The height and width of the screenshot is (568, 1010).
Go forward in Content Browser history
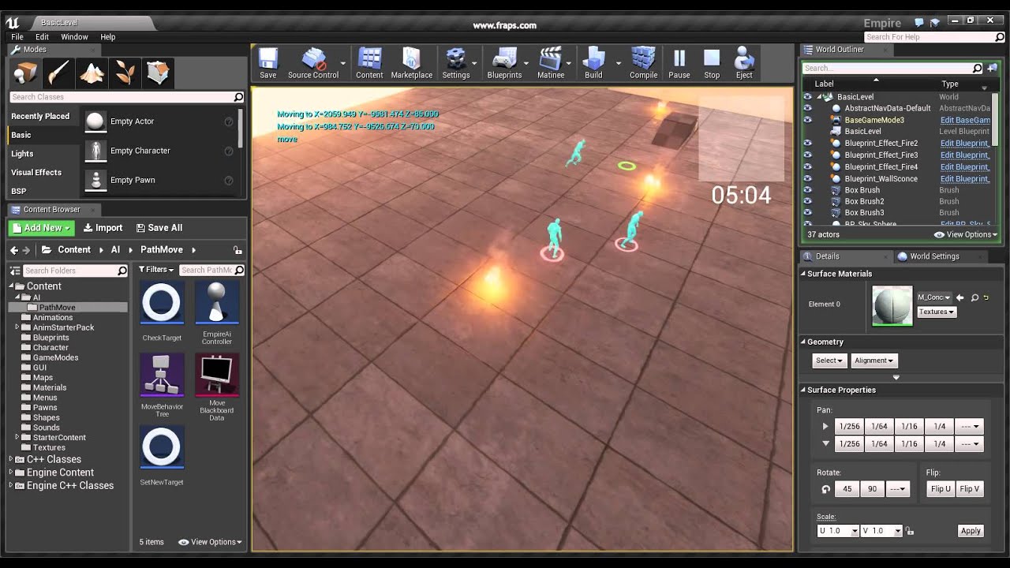pyautogui.click(x=26, y=250)
